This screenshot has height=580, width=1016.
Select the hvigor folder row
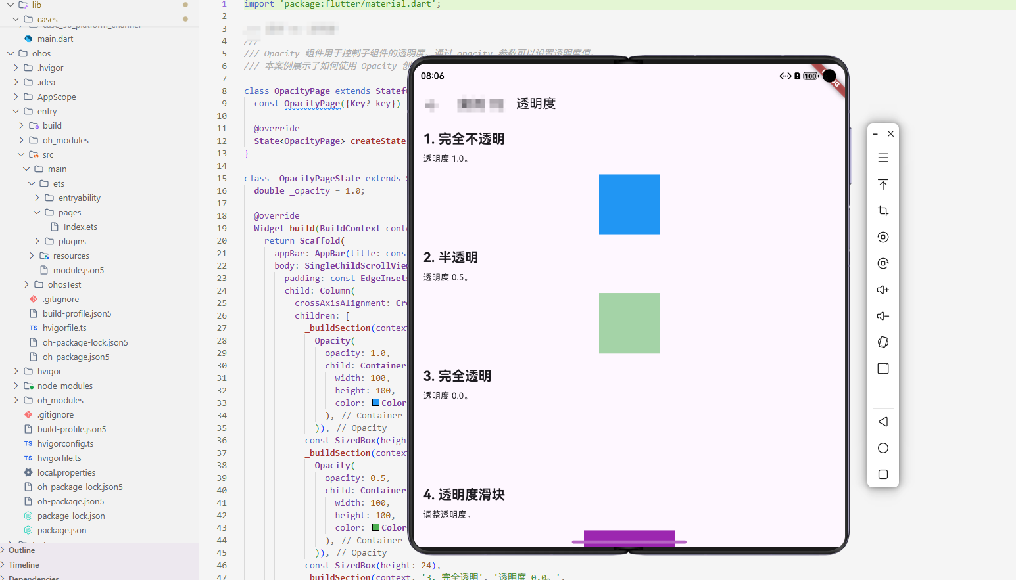(99, 371)
